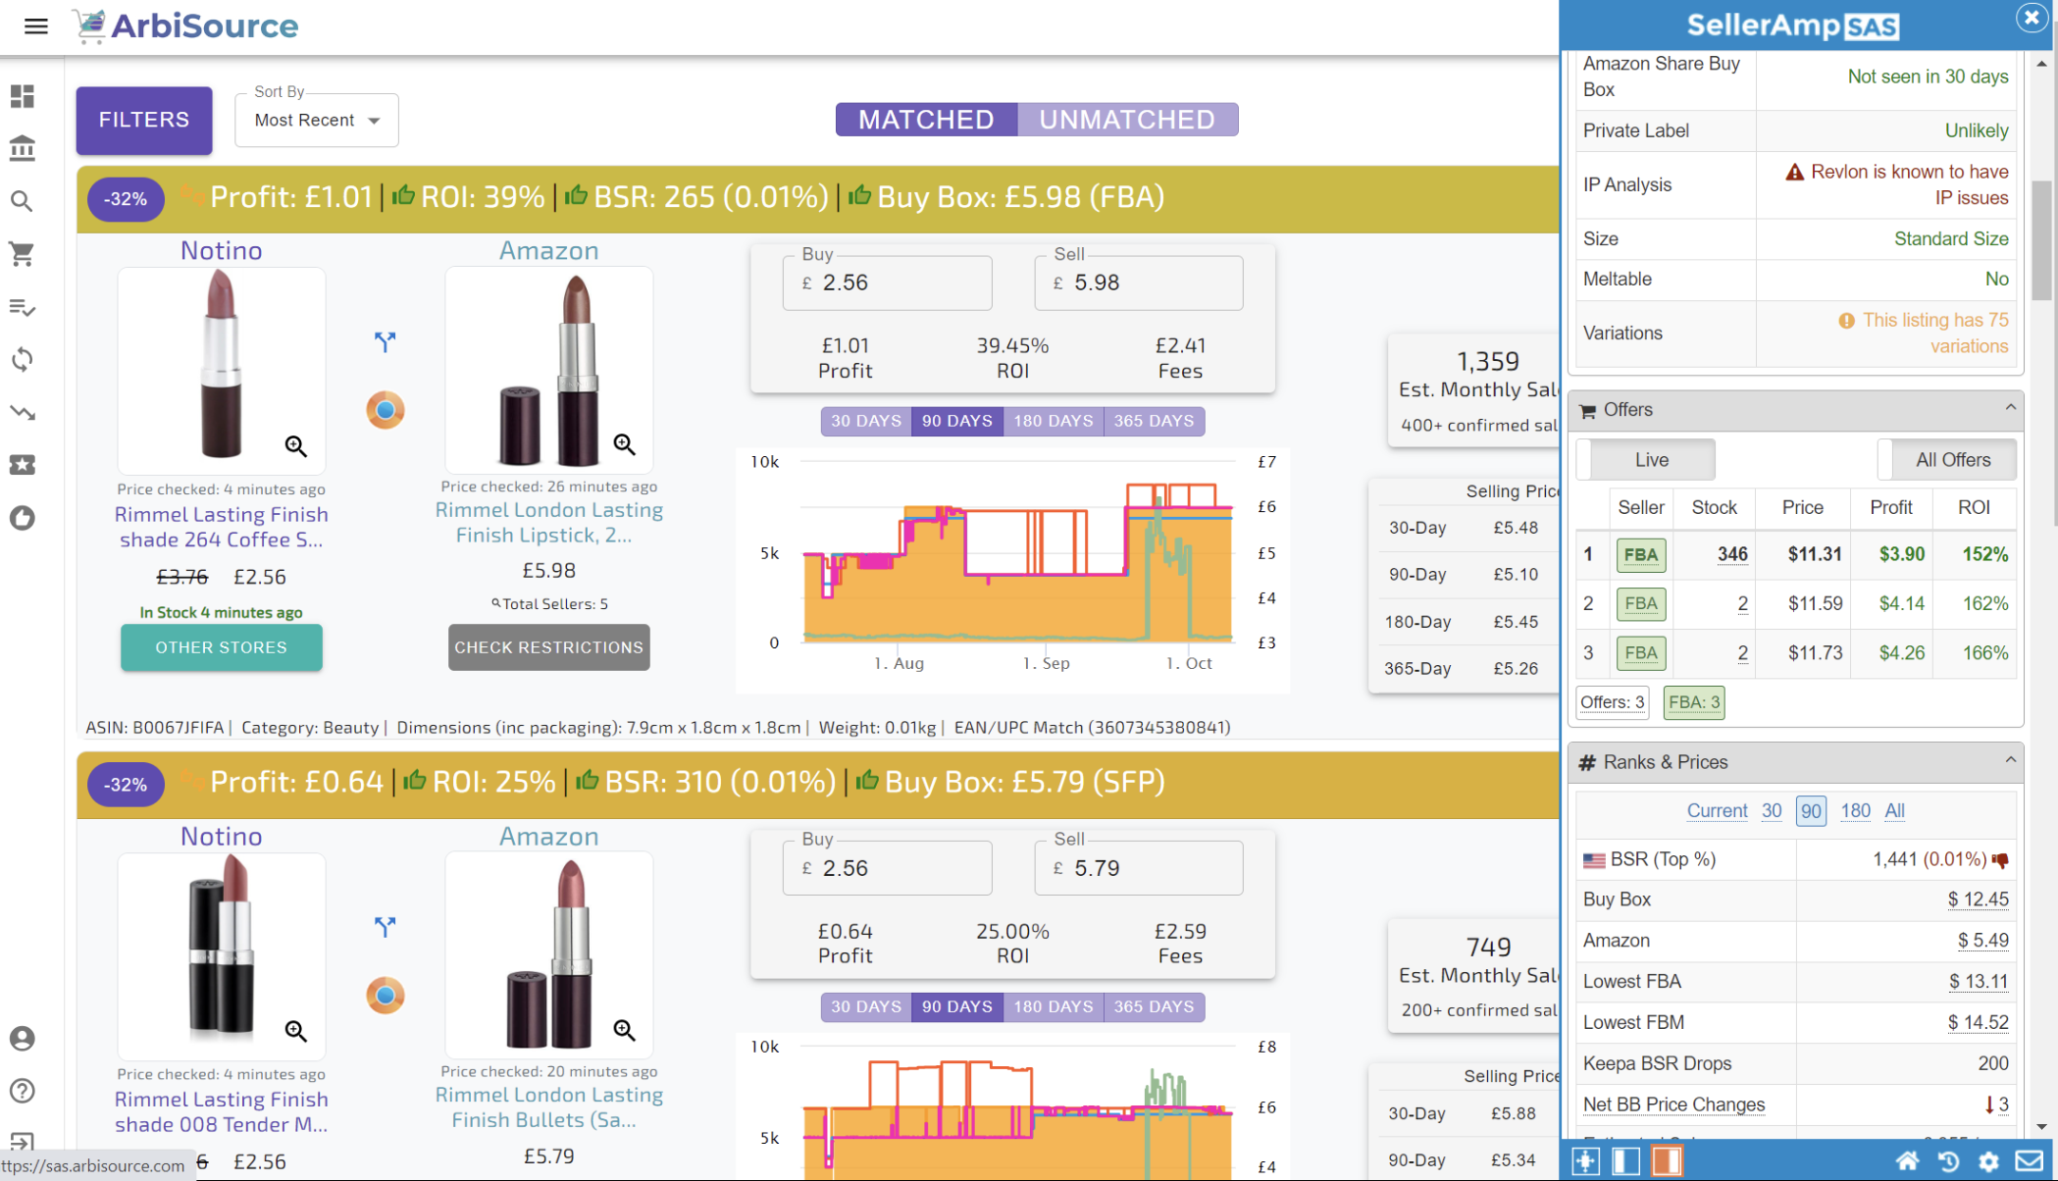Select 180 DAYS chart range in first card
Image resolution: width=2058 pixels, height=1181 pixels.
click(1054, 421)
